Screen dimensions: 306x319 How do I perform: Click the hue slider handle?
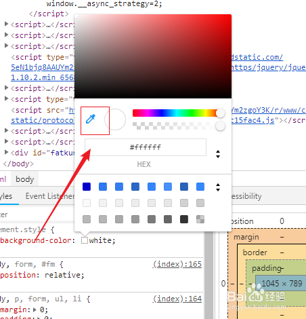point(220,113)
